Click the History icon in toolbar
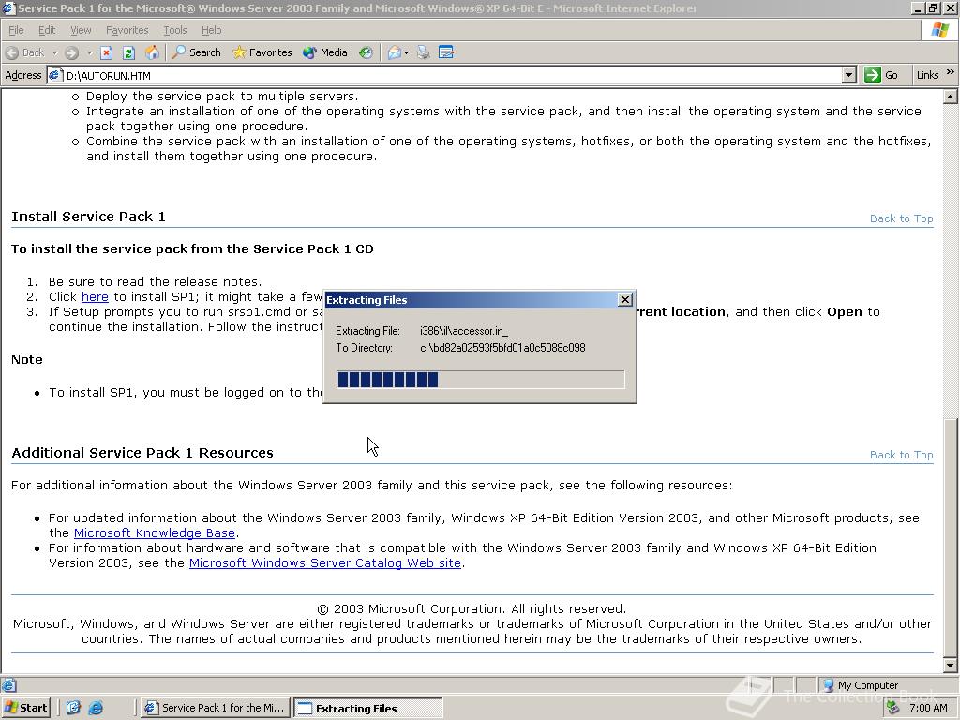The height and width of the screenshot is (720, 960). 366,52
